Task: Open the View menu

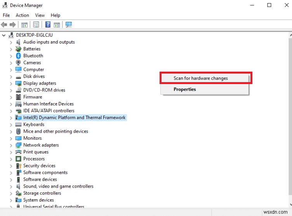Action: coord(40,15)
